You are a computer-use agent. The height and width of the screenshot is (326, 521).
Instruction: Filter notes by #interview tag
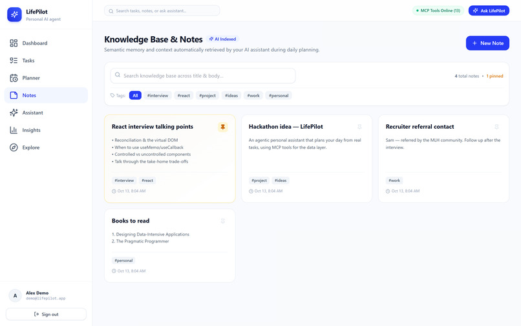coord(158,96)
